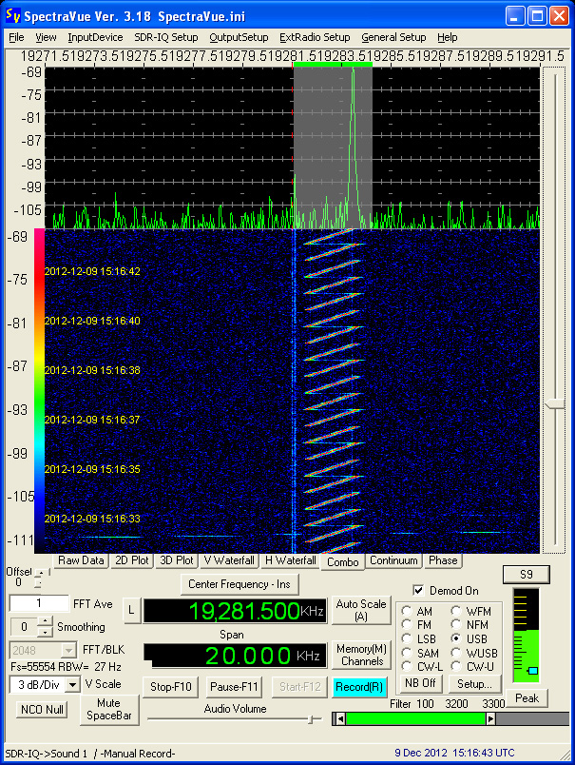Click the 20.000 KHz span display

(x=235, y=656)
